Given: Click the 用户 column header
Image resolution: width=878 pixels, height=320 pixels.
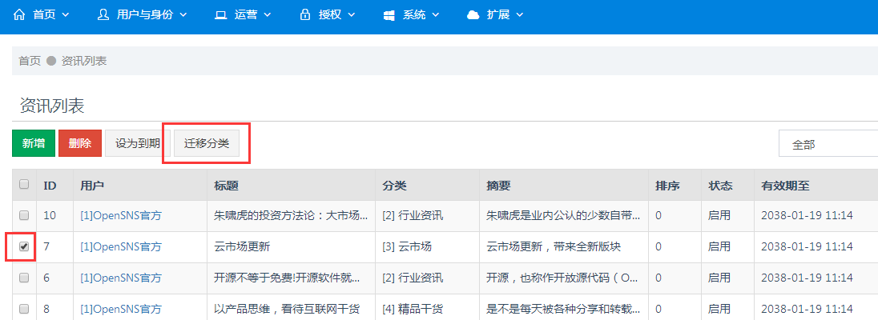Looking at the screenshot, I should pos(92,186).
